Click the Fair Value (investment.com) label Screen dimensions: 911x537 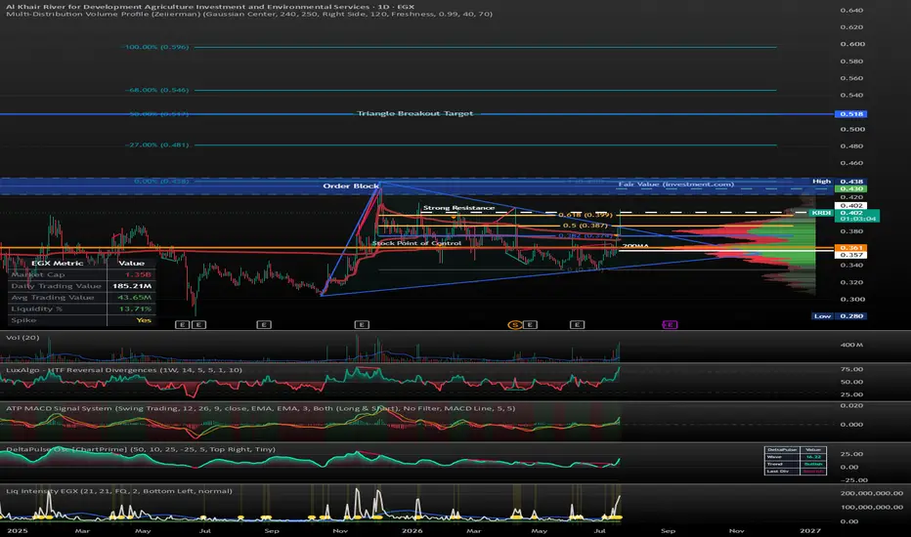click(676, 184)
